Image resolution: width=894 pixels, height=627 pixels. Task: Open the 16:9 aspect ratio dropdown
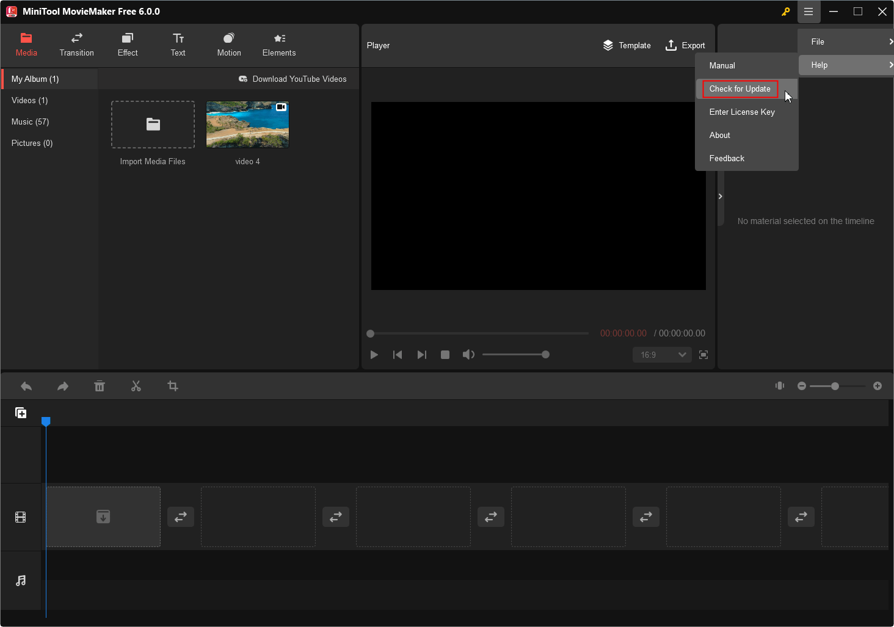coord(662,355)
